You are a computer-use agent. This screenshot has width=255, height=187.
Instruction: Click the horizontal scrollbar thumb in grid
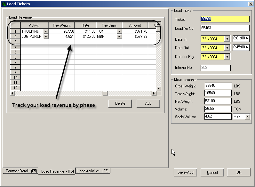pyautogui.click(x=105, y=93)
